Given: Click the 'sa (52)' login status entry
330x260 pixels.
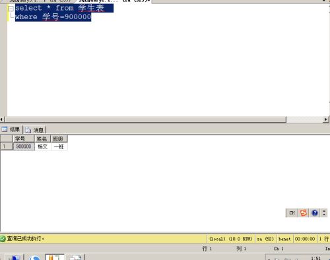Looking at the screenshot, I should point(265,239).
